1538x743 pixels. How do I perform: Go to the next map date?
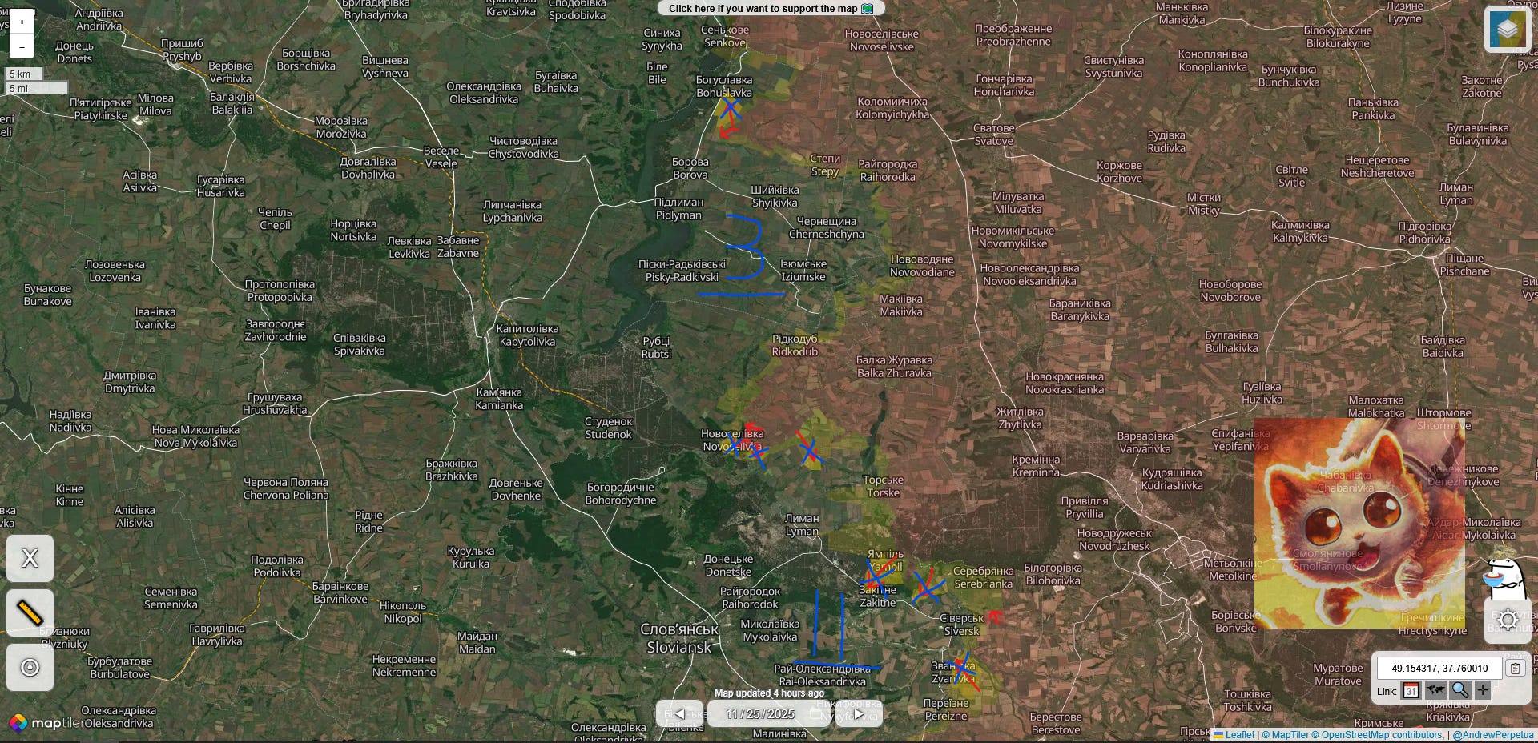point(859,714)
